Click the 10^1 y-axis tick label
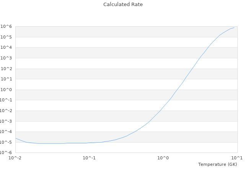This screenshot has width=245, height=183. pos(7,79)
